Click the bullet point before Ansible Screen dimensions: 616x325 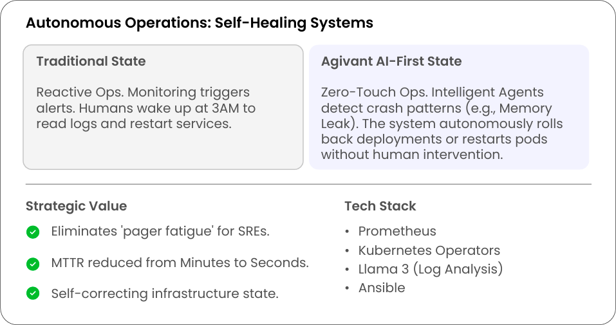(348, 288)
